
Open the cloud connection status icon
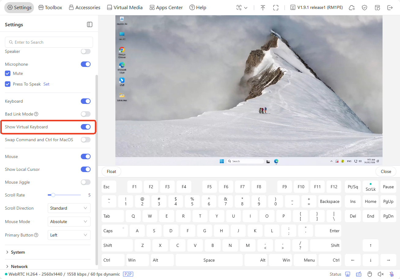point(352,8)
